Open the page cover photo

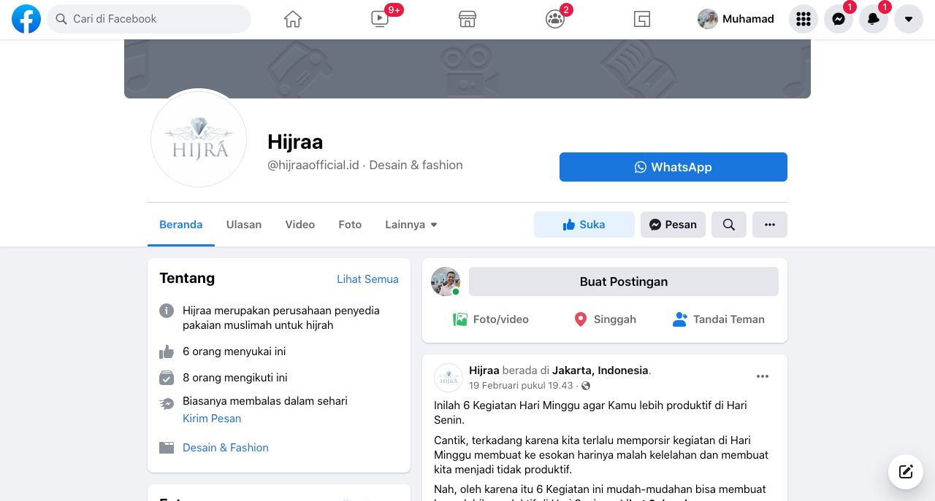click(x=467, y=69)
